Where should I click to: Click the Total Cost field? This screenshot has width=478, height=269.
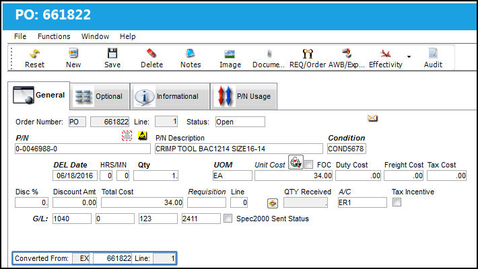click(142, 202)
